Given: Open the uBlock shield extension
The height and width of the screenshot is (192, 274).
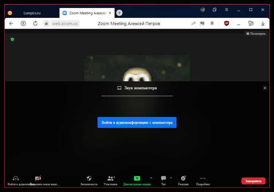Looking at the screenshot, I should (x=227, y=23).
